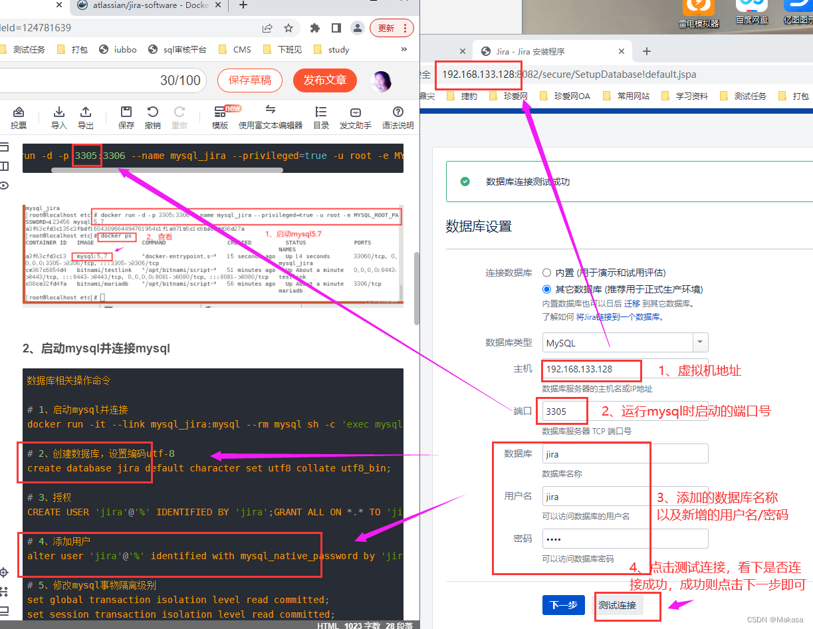Click the 撤销 undo icon
This screenshot has height=629, width=813.
pos(153,118)
